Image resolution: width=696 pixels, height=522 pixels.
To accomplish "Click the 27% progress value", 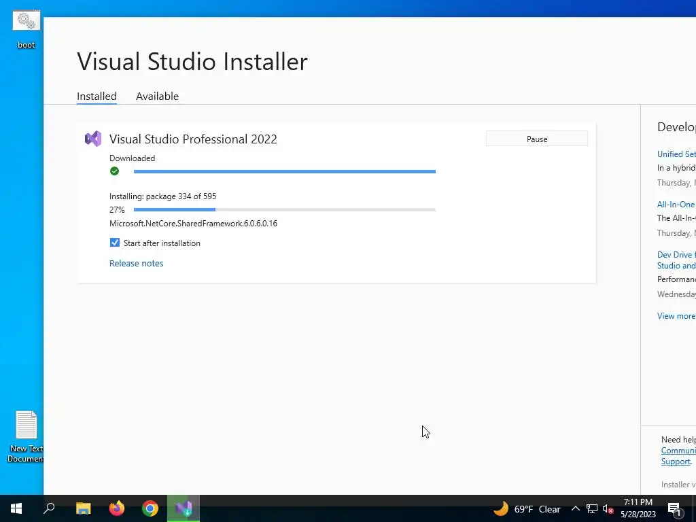I will (117, 209).
